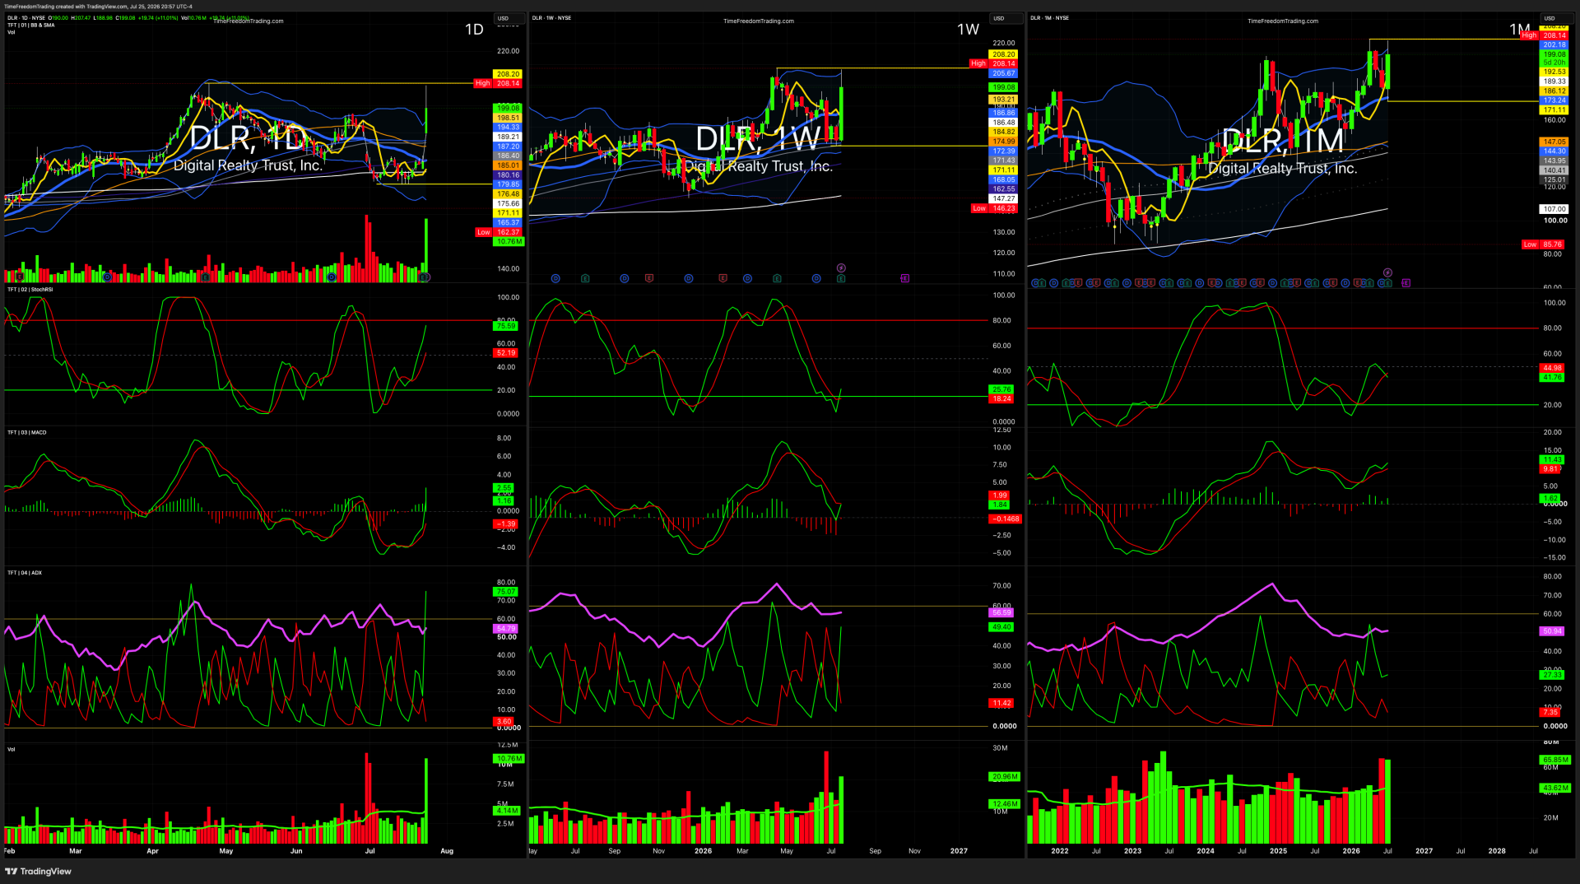Viewport: 1580px width, 884px height.
Task: Click the Aug label on the daily time axis
Action: 447,851
